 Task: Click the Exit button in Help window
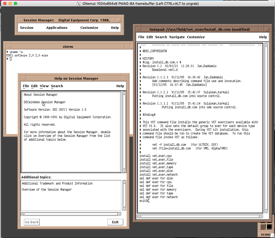pyautogui.click(x=115, y=222)
